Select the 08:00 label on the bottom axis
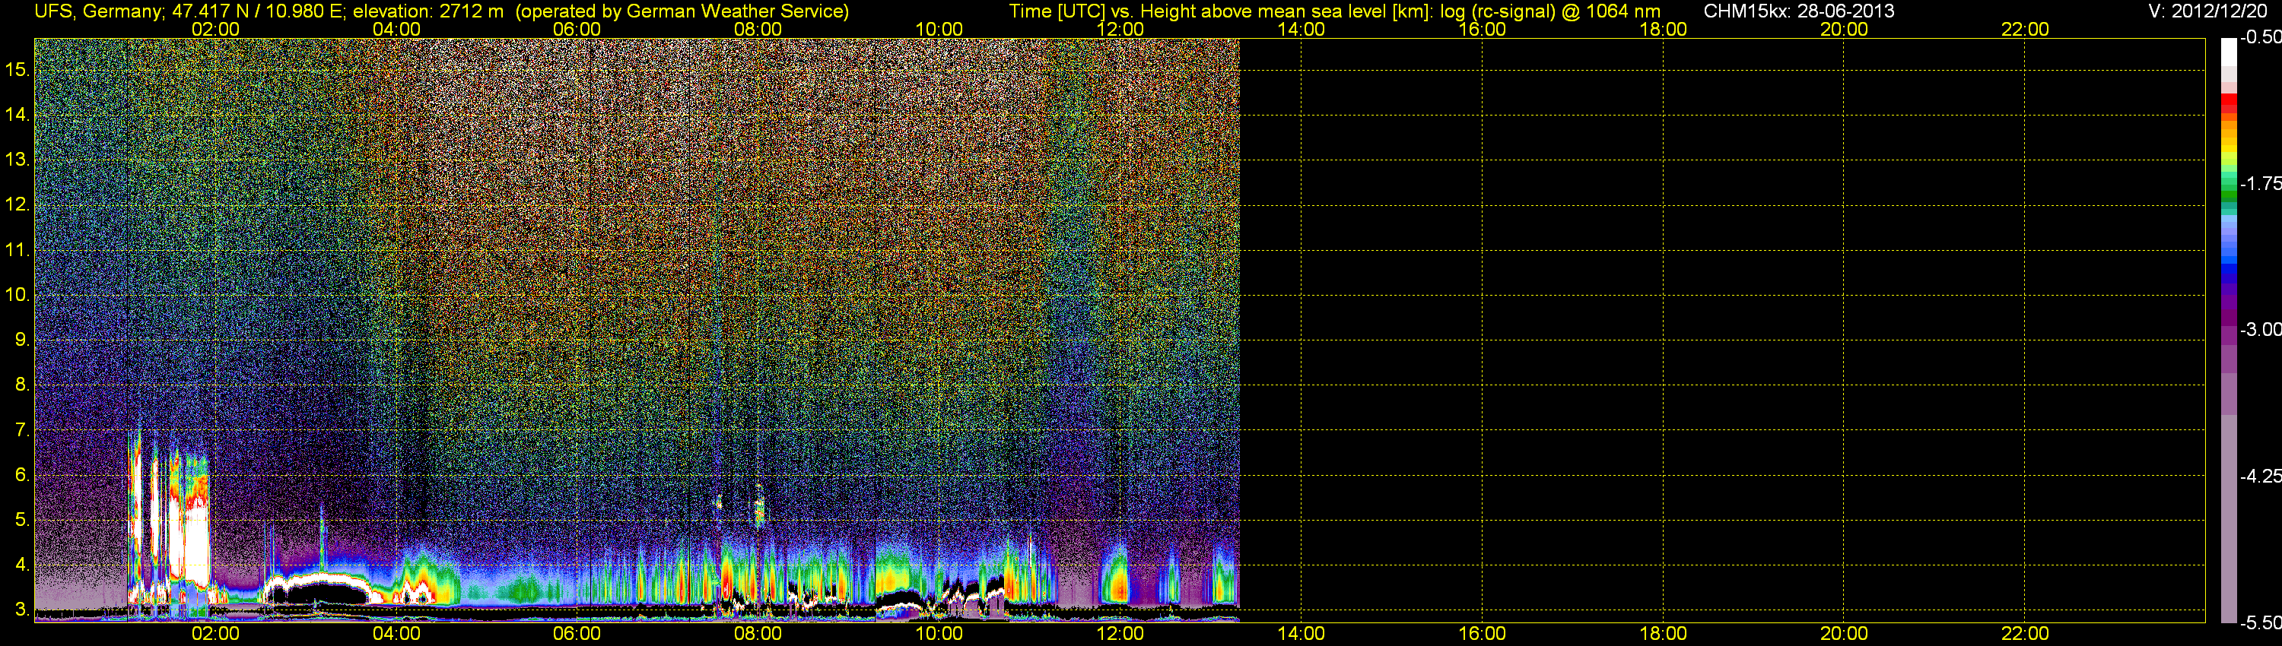This screenshot has height=646, width=2282. tap(758, 634)
